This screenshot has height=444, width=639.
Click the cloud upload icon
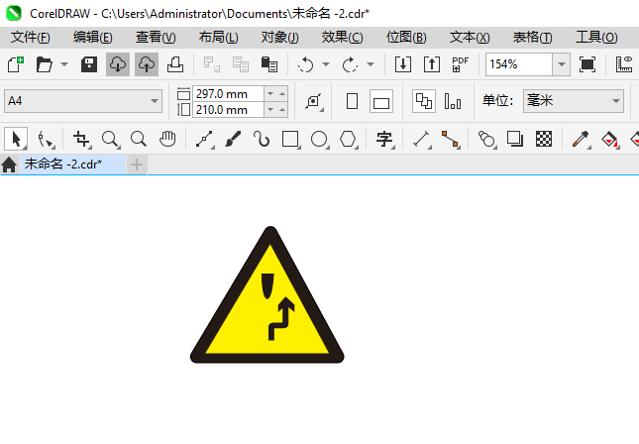point(147,64)
